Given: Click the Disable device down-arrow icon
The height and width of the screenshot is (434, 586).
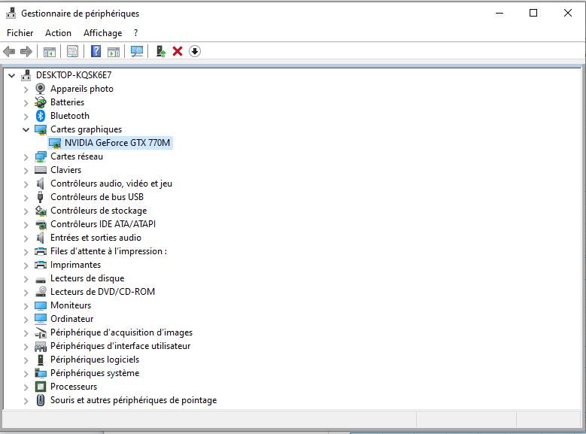Looking at the screenshot, I should 195,51.
